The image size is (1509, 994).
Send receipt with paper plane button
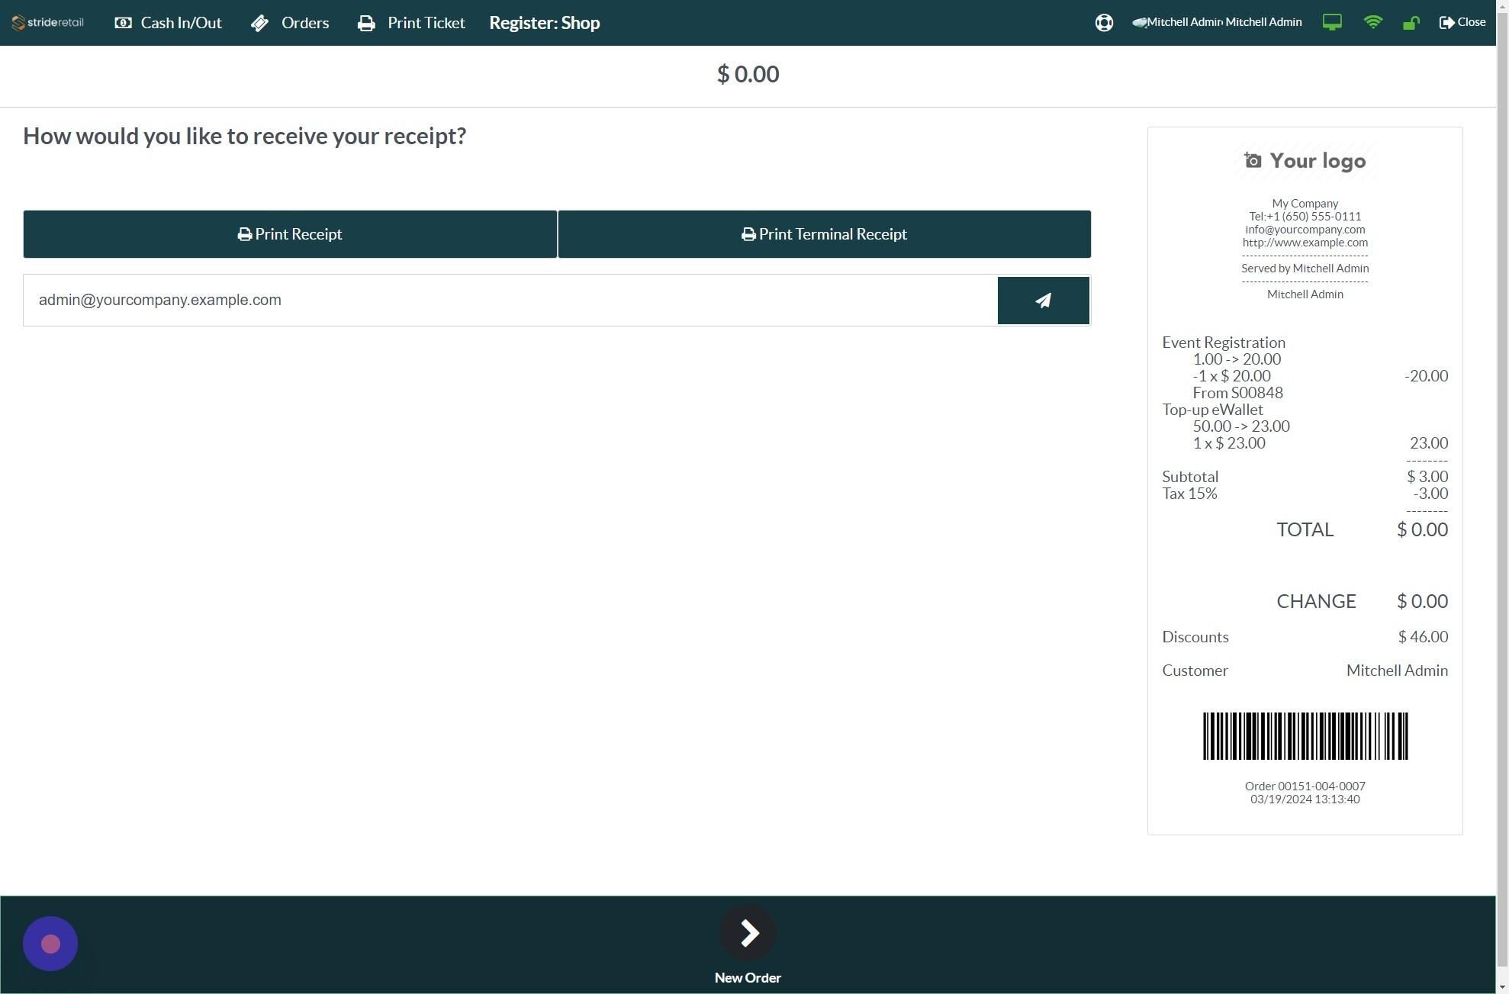tap(1043, 301)
